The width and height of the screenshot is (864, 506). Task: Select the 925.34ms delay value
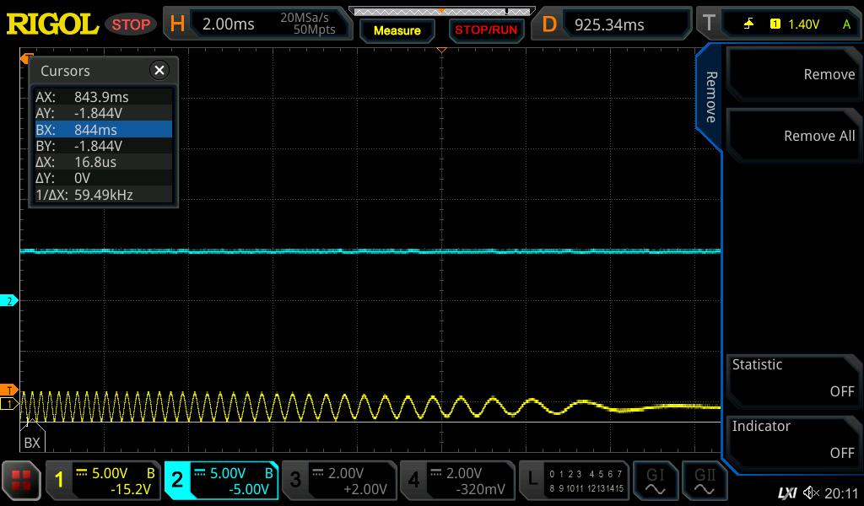609,24
